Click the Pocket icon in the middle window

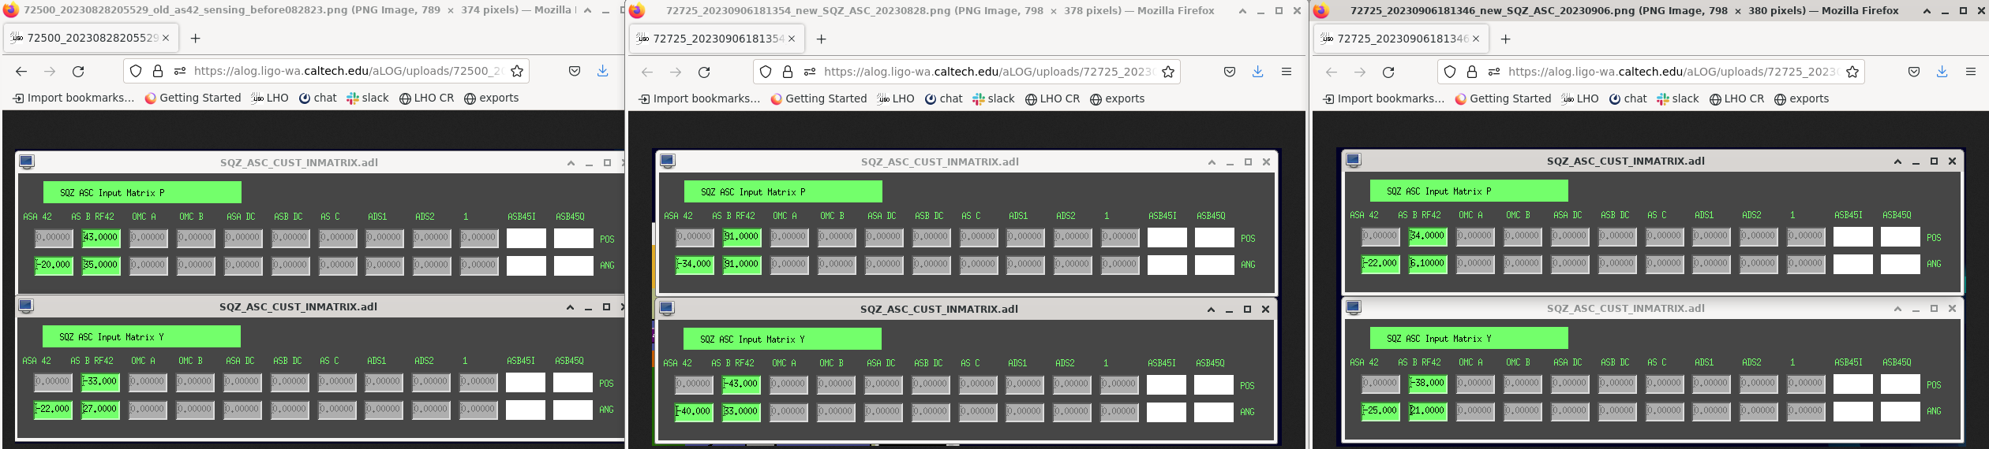[x=1230, y=72]
